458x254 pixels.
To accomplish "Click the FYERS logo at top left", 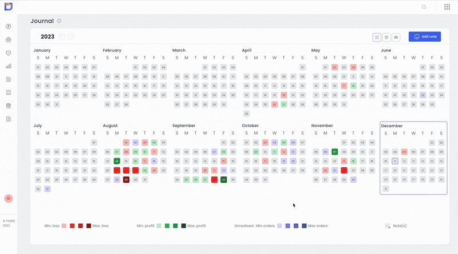I will click(8, 6).
